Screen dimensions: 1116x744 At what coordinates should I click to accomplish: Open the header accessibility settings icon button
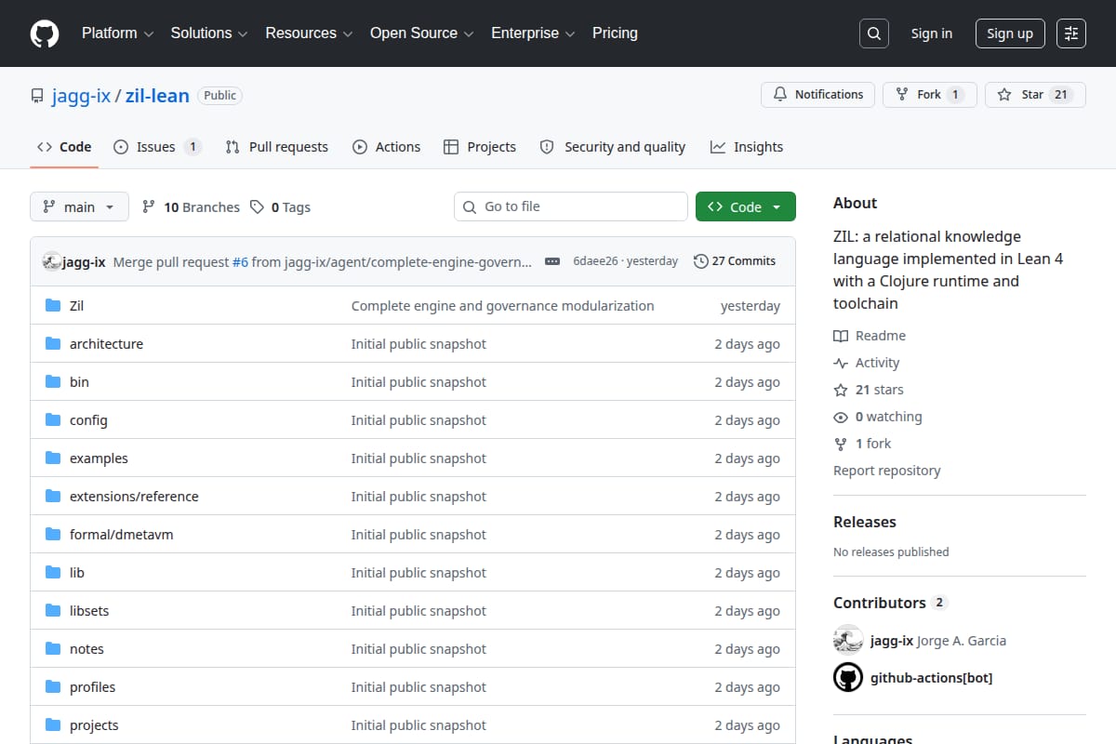pyautogui.click(x=1071, y=33)
